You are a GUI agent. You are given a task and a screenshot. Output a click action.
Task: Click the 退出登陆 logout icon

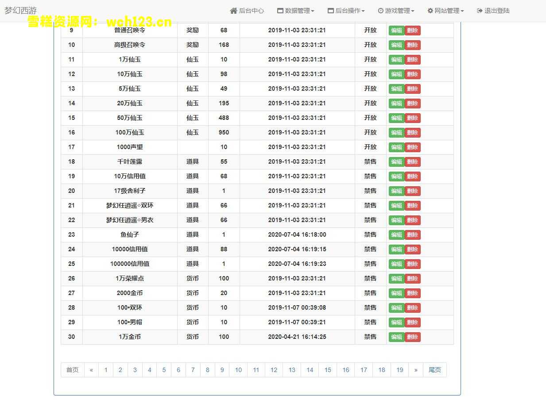pyautogui.click(x=480, y=11)
